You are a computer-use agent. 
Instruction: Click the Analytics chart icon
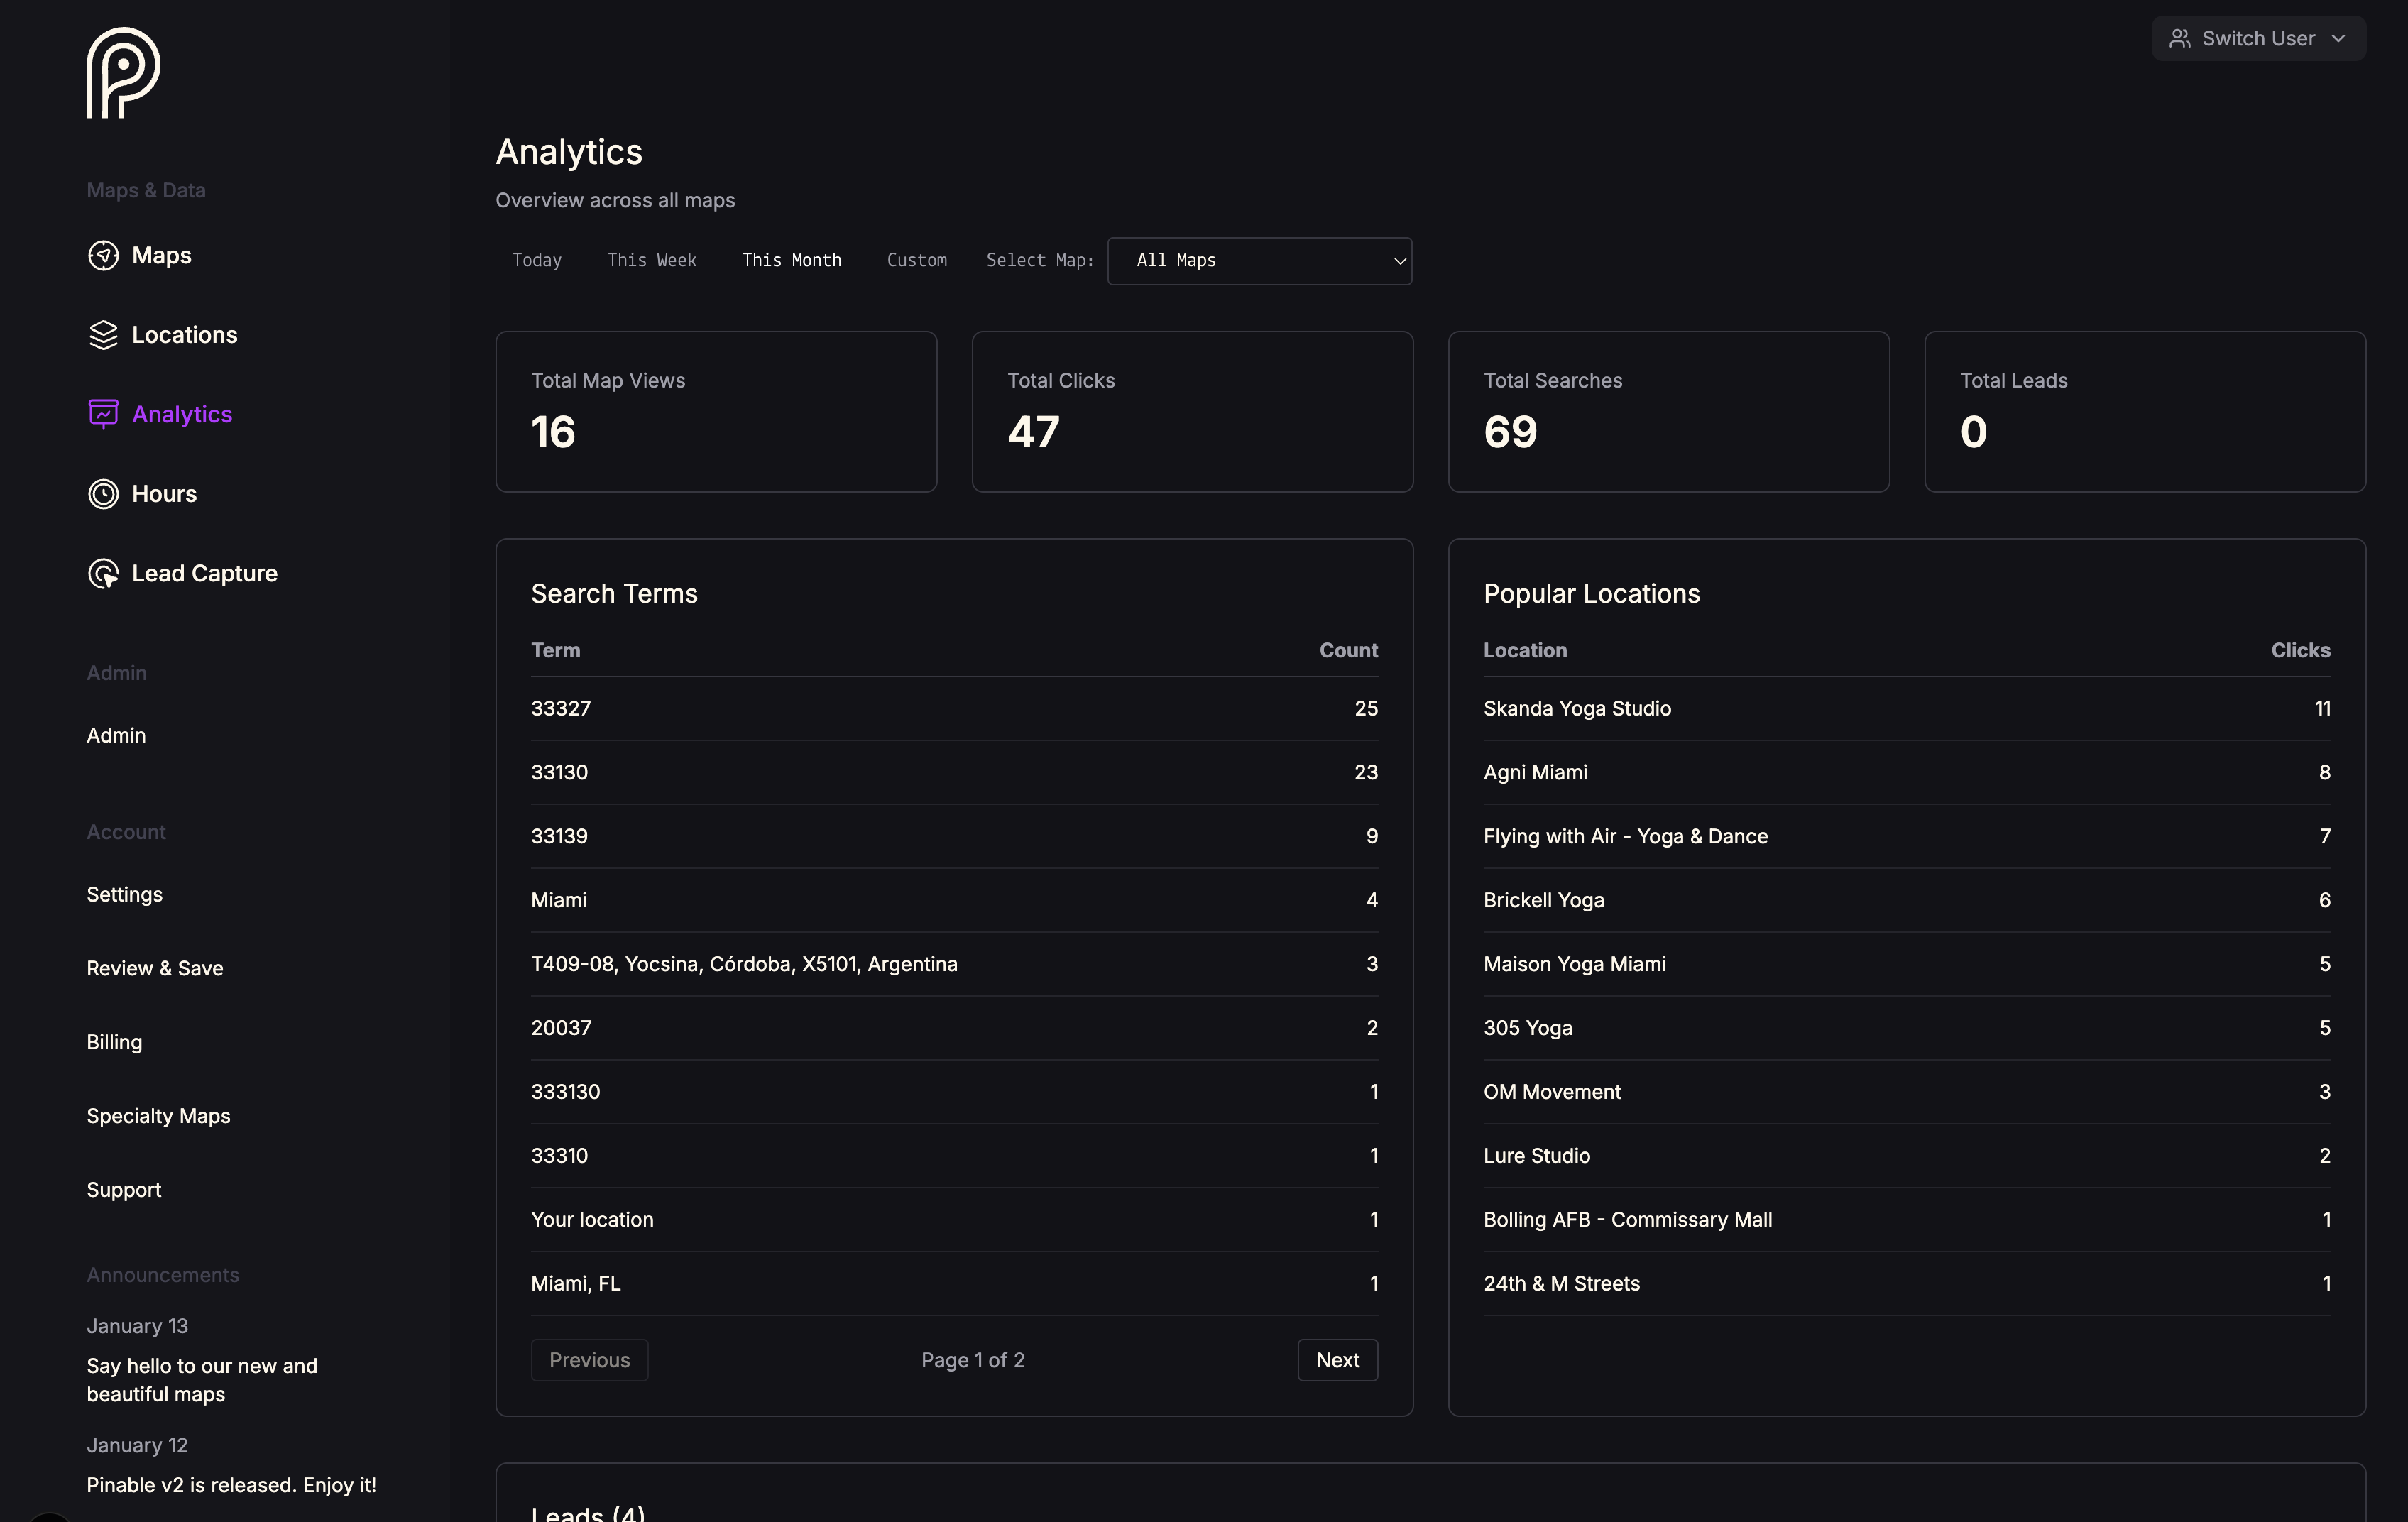tap(104, 413)
